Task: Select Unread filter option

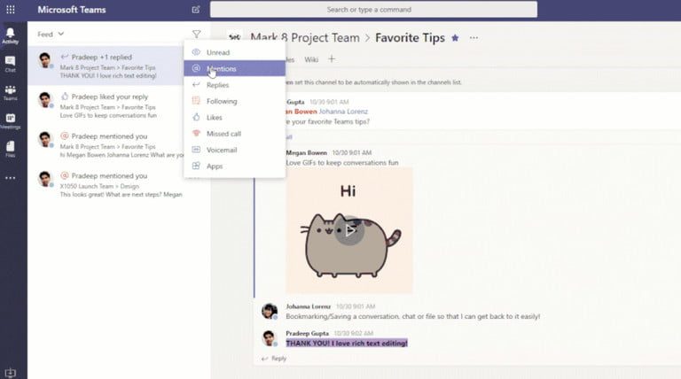Action: (217, 52)
